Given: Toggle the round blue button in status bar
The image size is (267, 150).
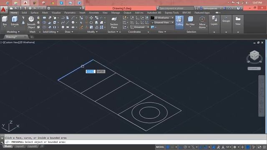Looking at the screenshot, I should tap(248, 147).
